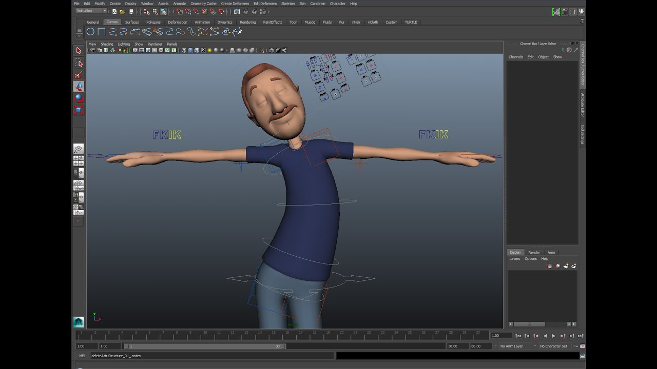
Task: Switch to the Anim layer tab
Action: 551,252
